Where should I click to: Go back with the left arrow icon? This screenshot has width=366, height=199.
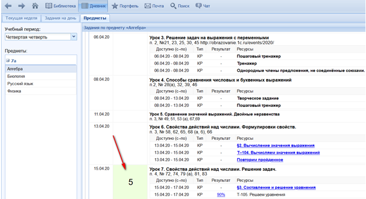pyautogui.click(x=8, y=6)
